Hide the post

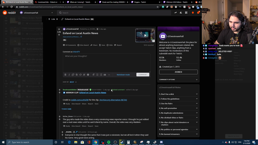point(110,45)
